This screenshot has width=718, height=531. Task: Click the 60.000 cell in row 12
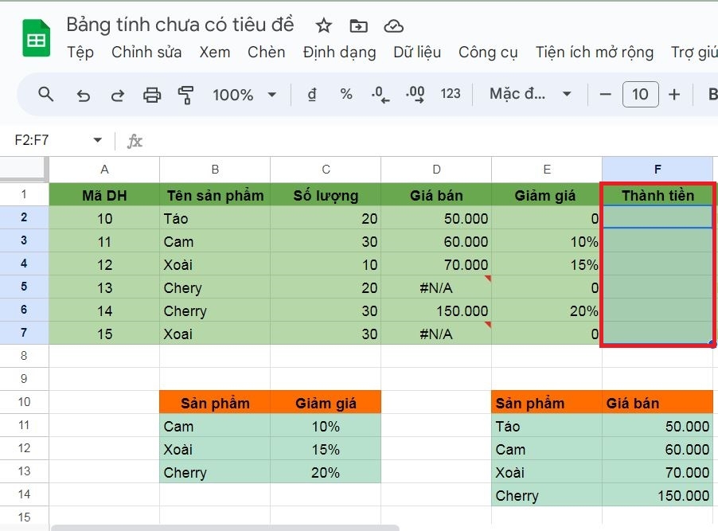658,449
